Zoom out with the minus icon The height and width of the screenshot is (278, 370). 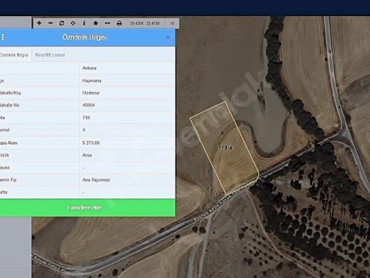[50, 23]
